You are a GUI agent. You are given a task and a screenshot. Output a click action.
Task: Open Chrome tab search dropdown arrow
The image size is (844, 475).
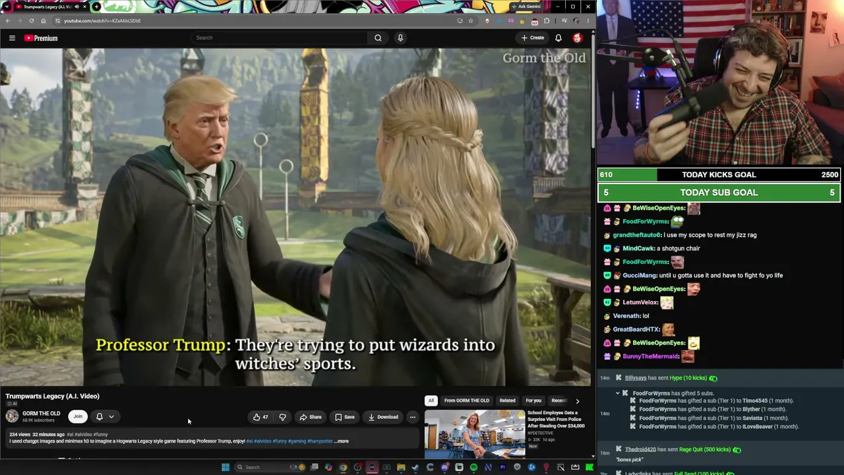pos(7,7)
